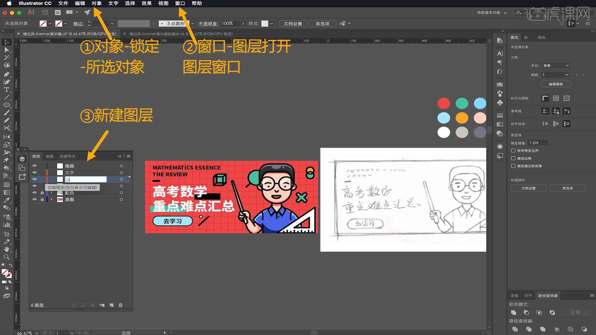Viewport: 596px width, 335px height.
Task: Expand the 原图 layer group
Action: 51,199
